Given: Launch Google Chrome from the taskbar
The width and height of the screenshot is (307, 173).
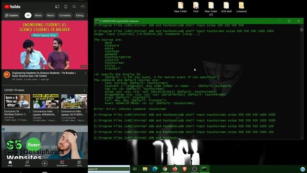Looking at the screenshot, I should 165,169.
